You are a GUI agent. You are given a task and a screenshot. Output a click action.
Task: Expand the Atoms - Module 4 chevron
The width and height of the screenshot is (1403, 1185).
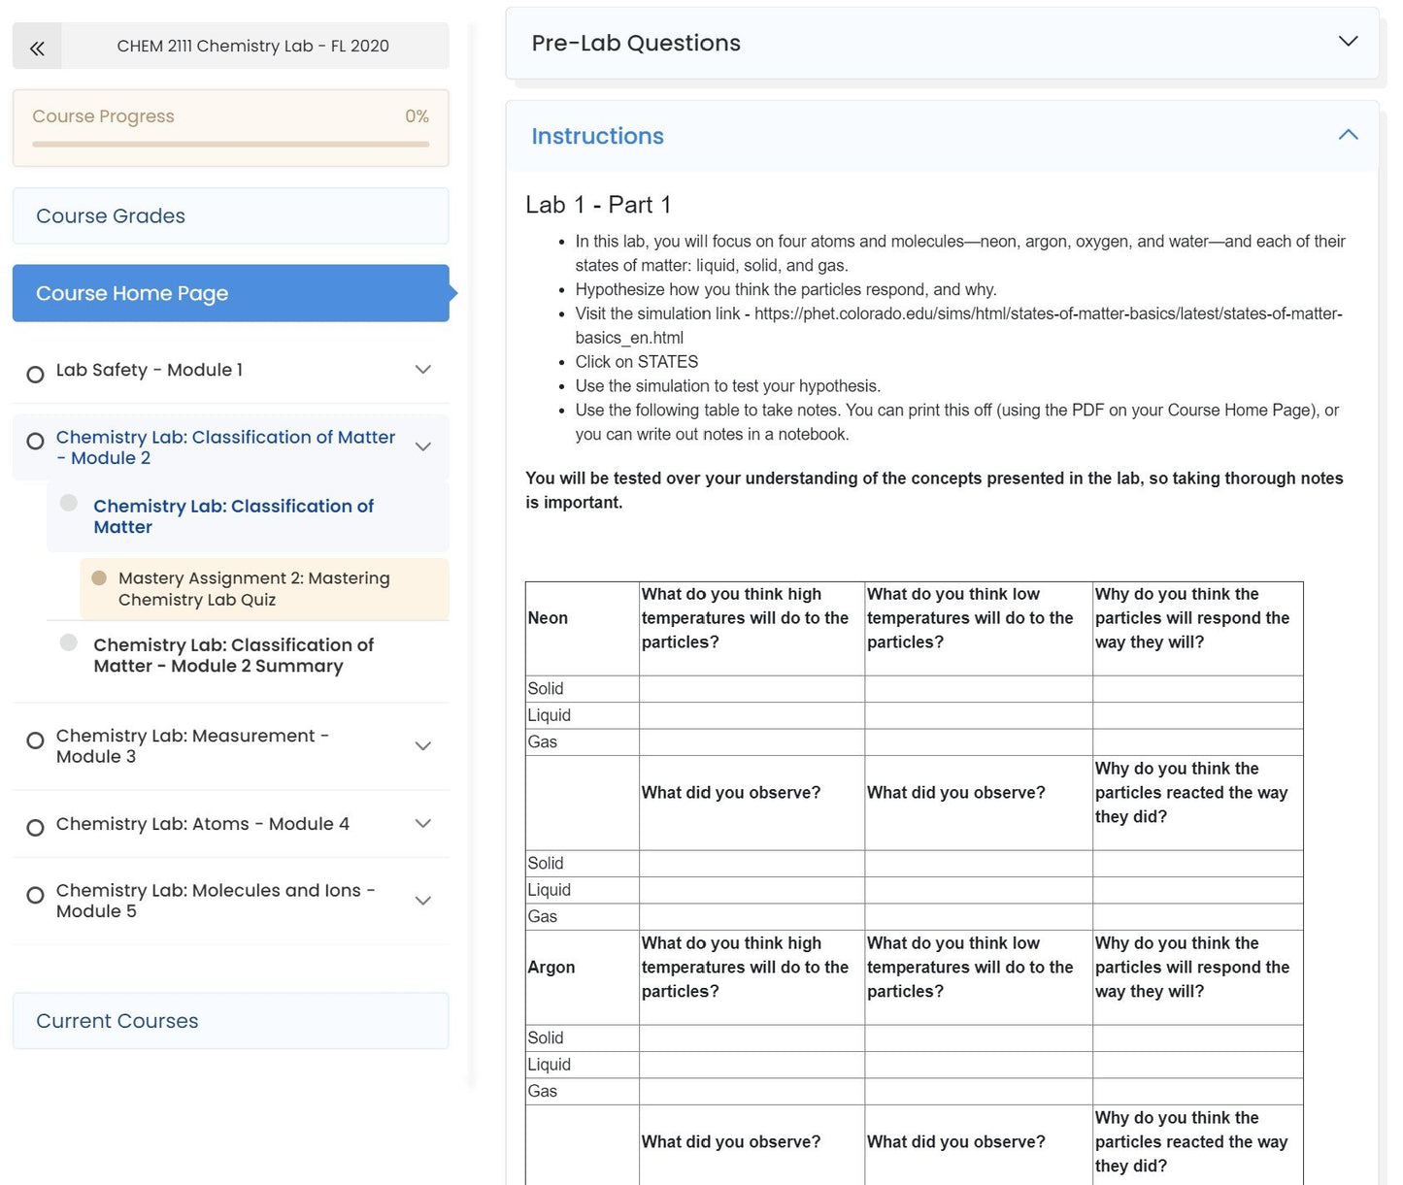click(x=423, y=824)
